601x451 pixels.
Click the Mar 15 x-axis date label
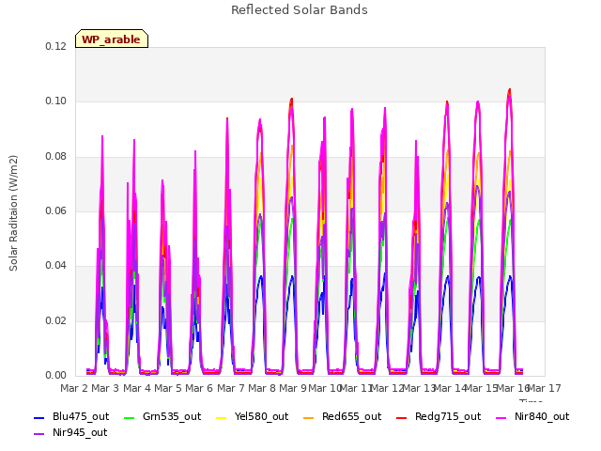tap(482, 388)
